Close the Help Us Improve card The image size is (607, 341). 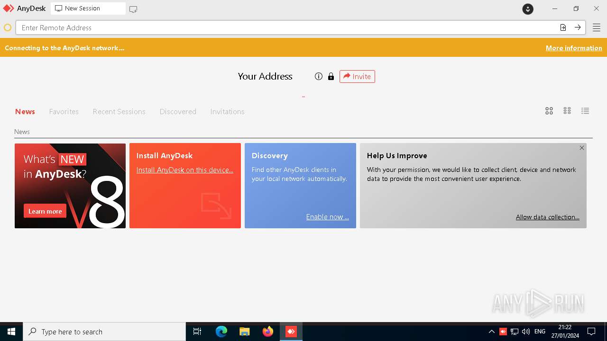(x=582, y=148)
